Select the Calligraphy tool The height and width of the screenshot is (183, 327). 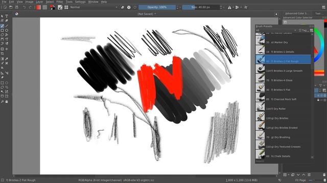pyautogui.click(x=7, y=20)
